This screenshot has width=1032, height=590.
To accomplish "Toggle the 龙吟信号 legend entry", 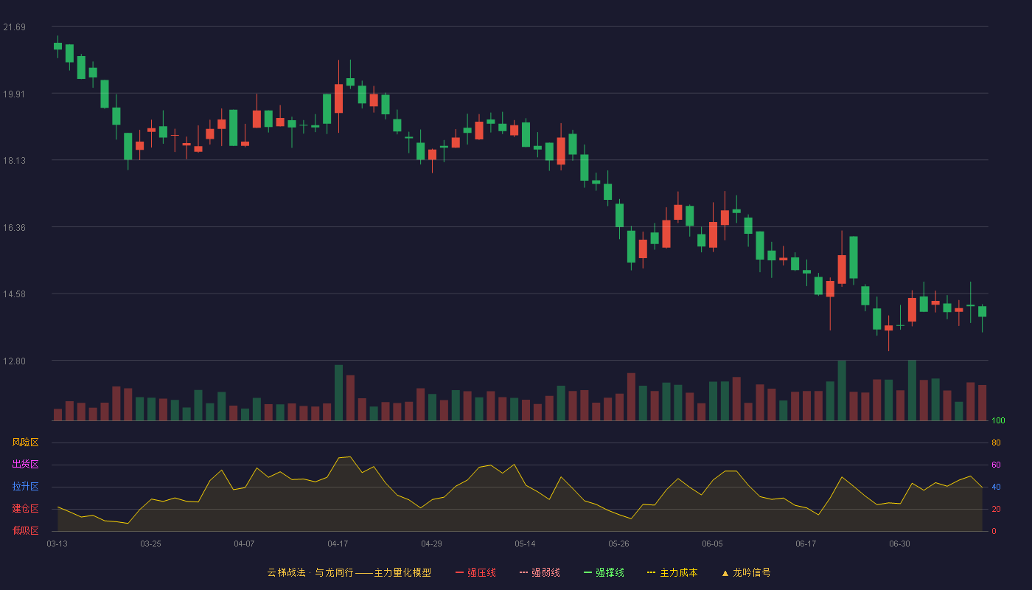I will [x=746, y=572].
